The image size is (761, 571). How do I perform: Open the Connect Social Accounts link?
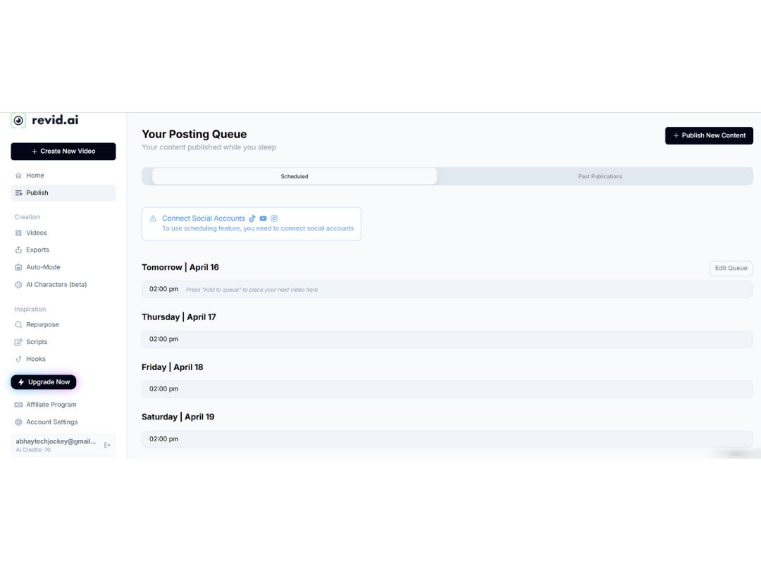pyautogui.click(x=204, y=219)
